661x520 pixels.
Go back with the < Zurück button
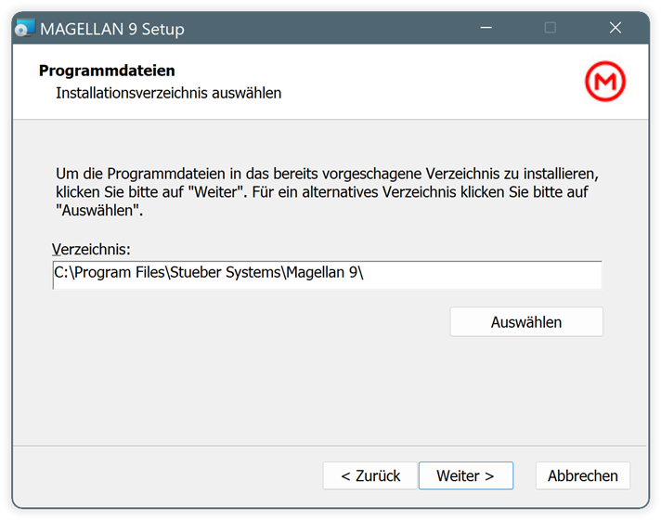point(370,475)
